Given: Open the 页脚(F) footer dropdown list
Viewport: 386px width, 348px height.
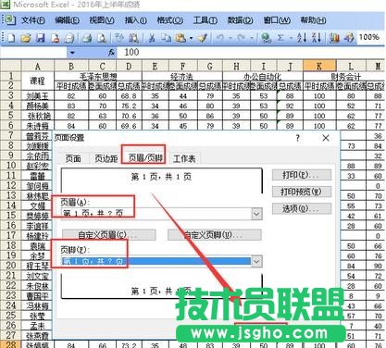Looking at the screenshot, I should click(x=256, y=262).
